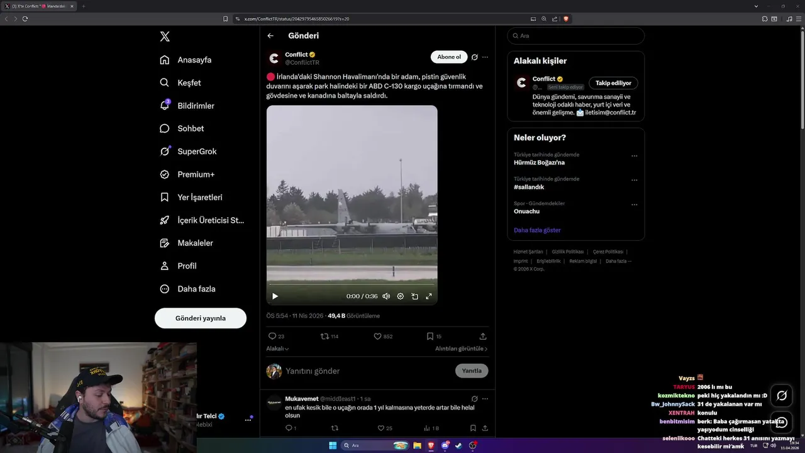This screenshot has height=453, width=805.
Task: Open a new browser tab
Action: point(83,6)
